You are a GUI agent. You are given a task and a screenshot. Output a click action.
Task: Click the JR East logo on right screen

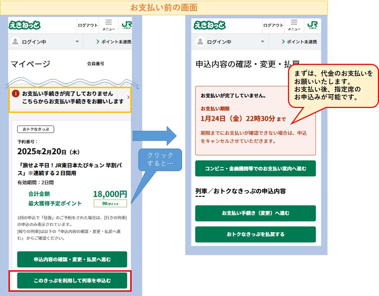312,25
